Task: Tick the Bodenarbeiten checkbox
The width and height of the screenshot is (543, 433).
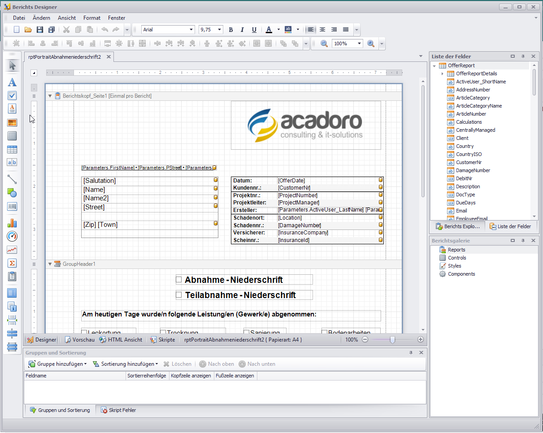Action: pyautogui.click(x=324, y=332)
